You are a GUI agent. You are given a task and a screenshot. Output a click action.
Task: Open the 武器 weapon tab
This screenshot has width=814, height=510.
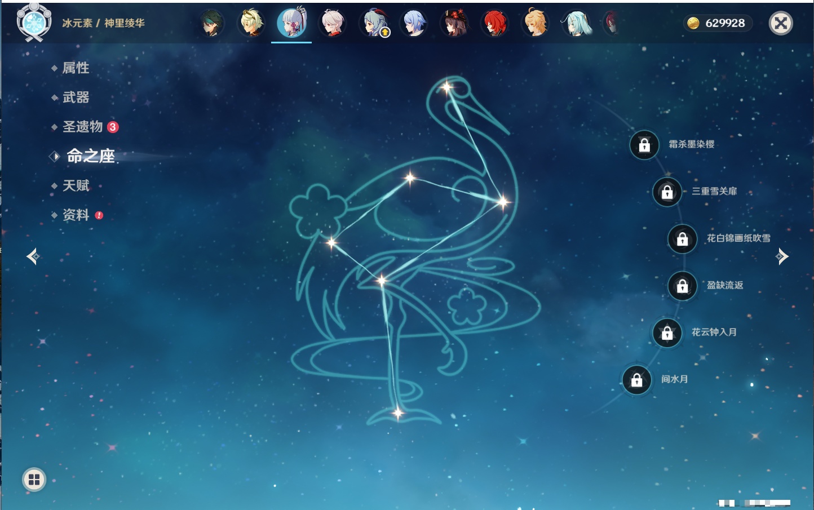tap(76, 97)
